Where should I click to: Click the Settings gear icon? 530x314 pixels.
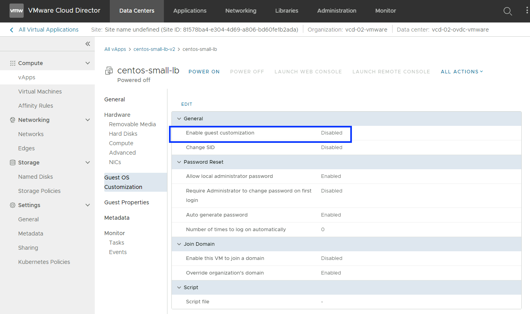[13, 205]
